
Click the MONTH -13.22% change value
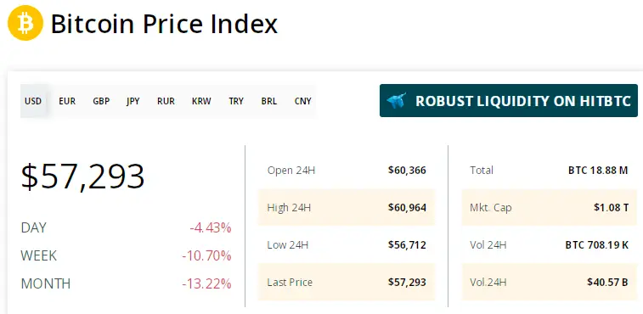click(x=206, y=283)
